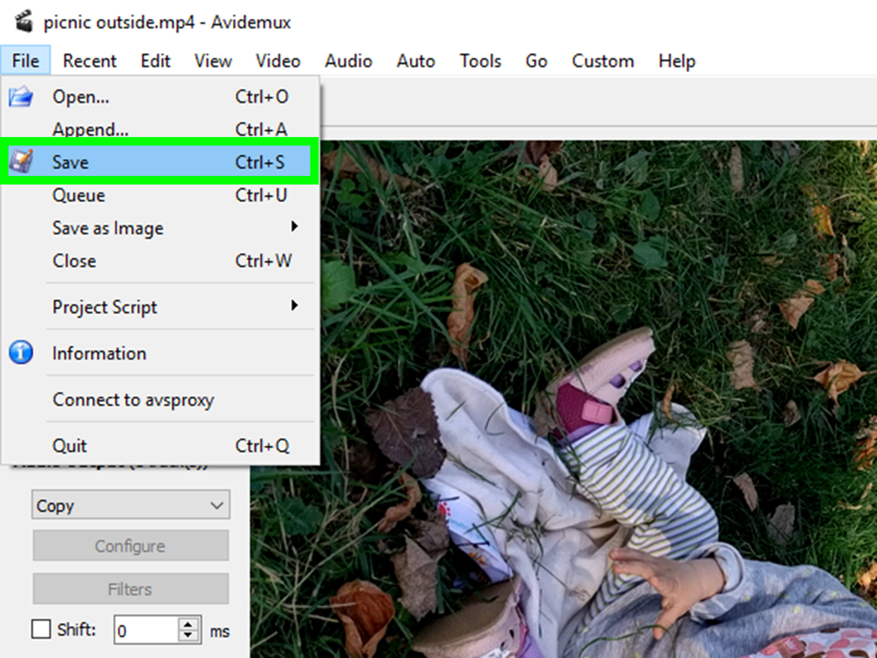Open the View menu

213,61
